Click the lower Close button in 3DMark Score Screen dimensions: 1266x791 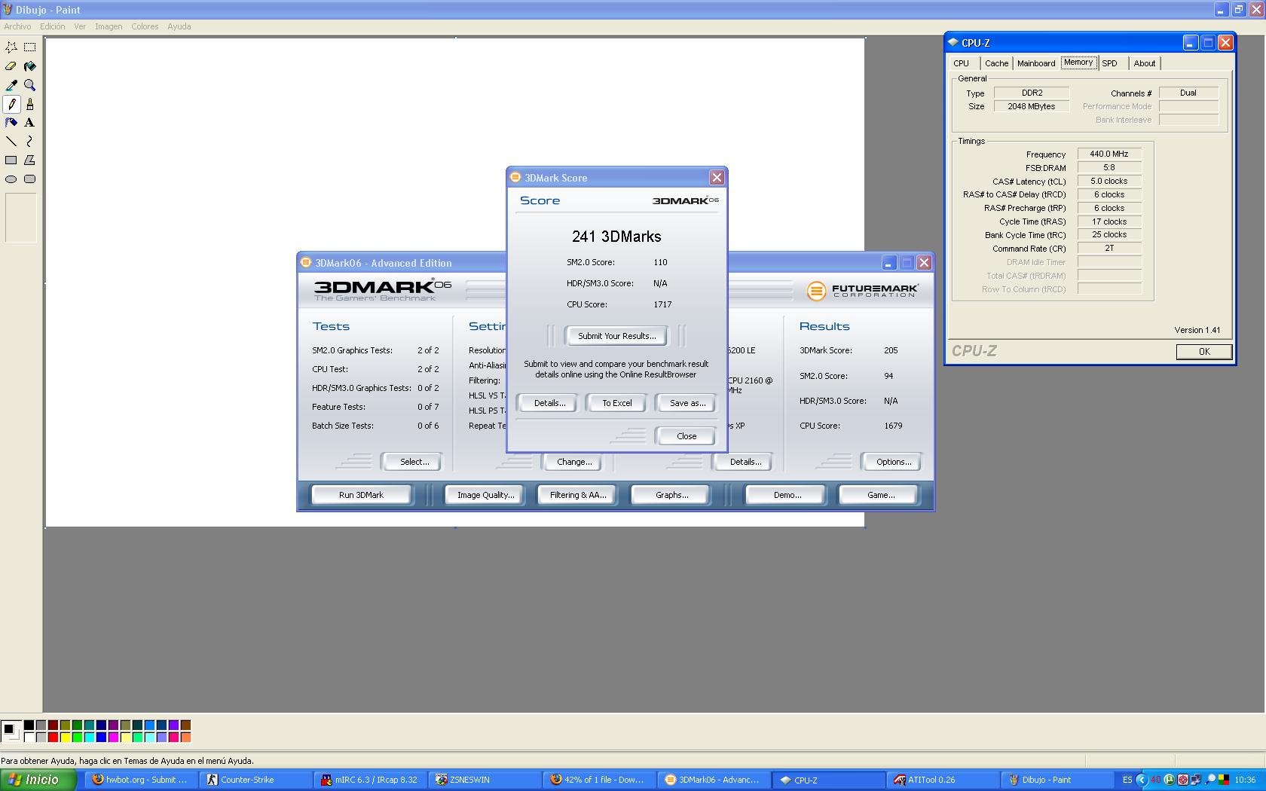coord(687,436)
